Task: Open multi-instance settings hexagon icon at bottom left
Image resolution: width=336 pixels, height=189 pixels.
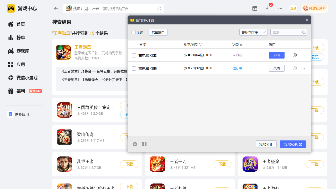Action: 135,144
